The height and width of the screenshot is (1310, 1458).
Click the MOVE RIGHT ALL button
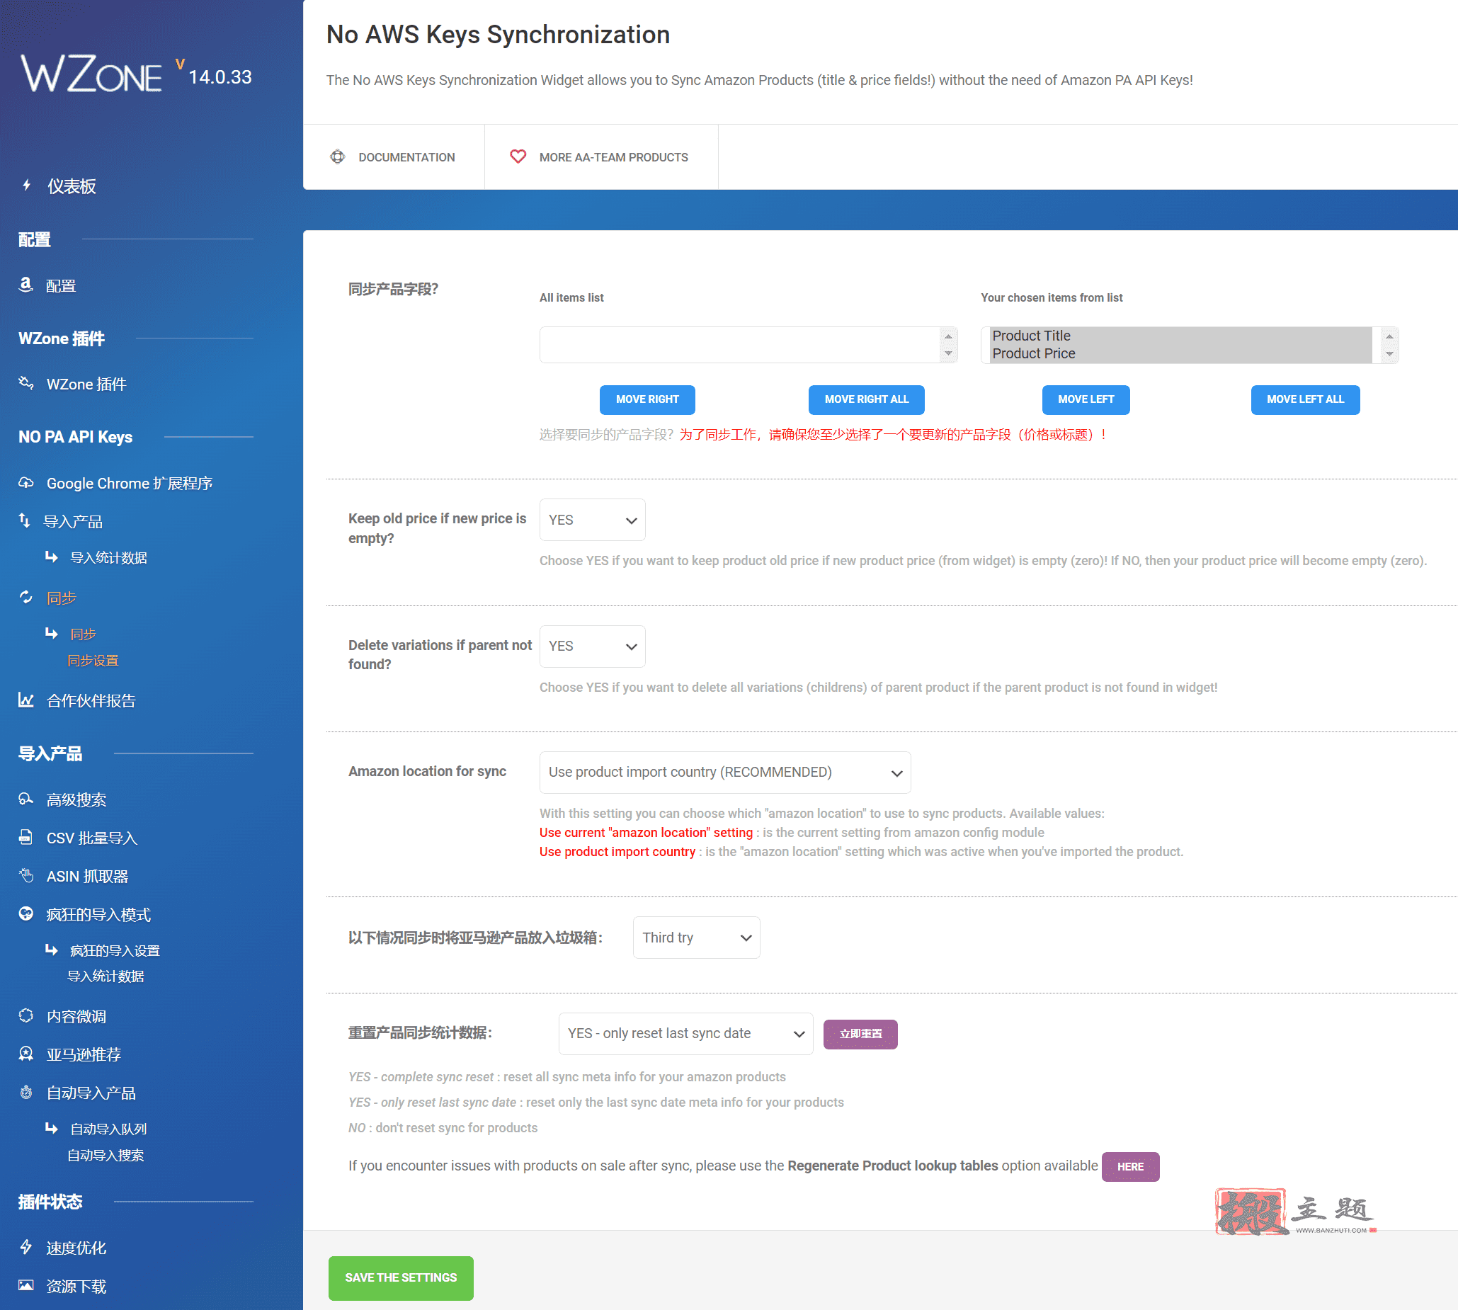867,399
